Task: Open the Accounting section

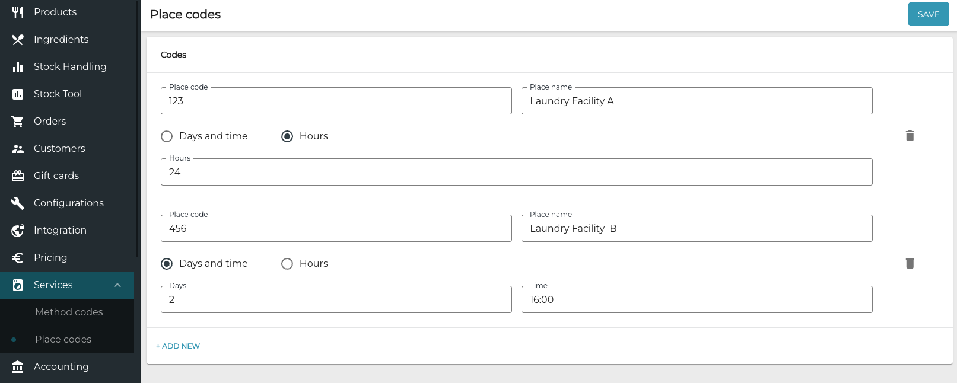Action: tap(61, 366)
